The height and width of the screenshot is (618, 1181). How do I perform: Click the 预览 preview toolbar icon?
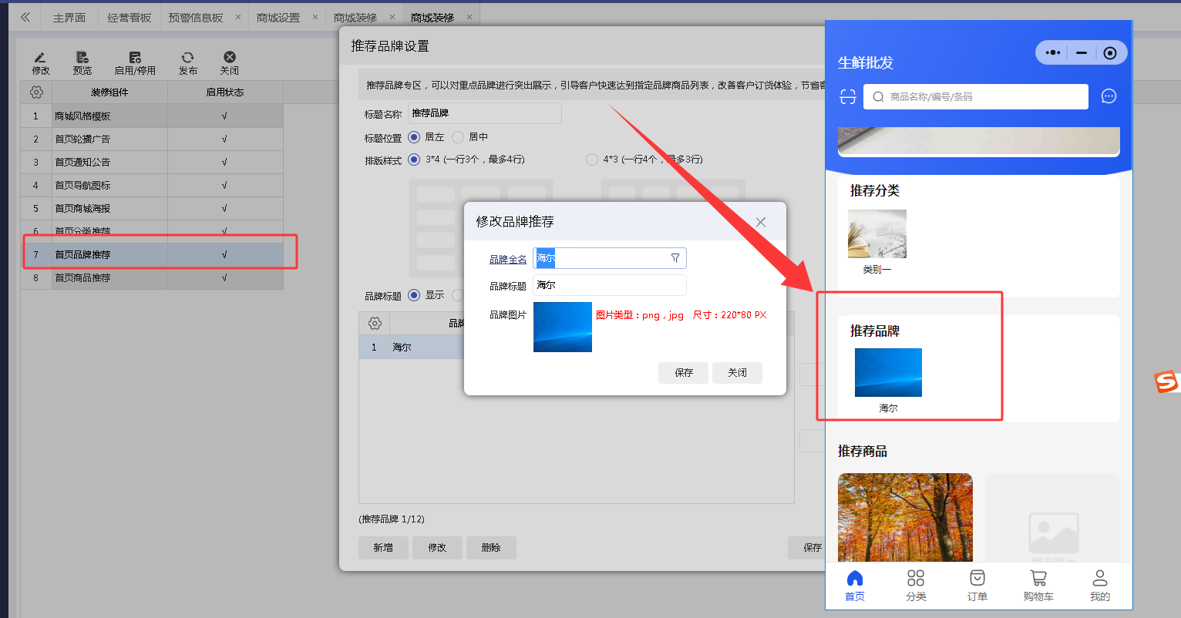click(82, 58)
